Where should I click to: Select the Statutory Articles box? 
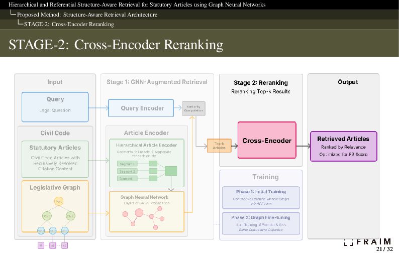(55, 159)
